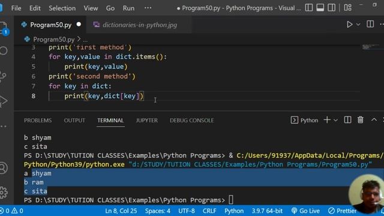Open errors and warnings count in status bar
The height and width of the screenshot is (216, 384).
[11, 211]
